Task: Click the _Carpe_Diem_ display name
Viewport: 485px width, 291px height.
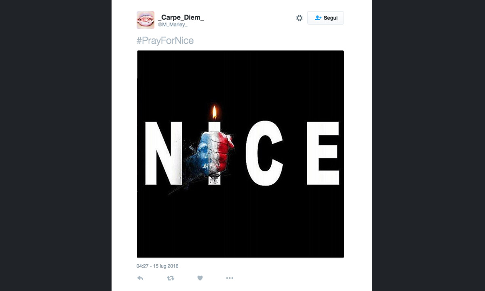Action: point(181,17)
